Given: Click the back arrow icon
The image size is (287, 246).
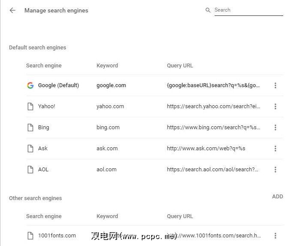Looking at the screenshot, I should pos(12,10).
